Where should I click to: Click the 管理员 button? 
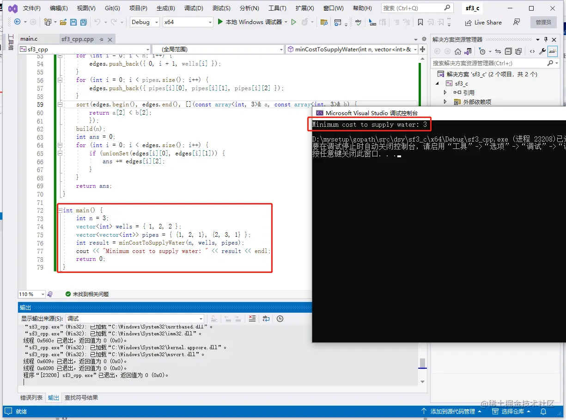[x=543, y=22]
